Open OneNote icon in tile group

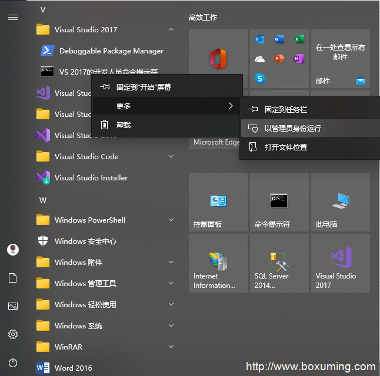pyautogui.click(x=299, y=59)
